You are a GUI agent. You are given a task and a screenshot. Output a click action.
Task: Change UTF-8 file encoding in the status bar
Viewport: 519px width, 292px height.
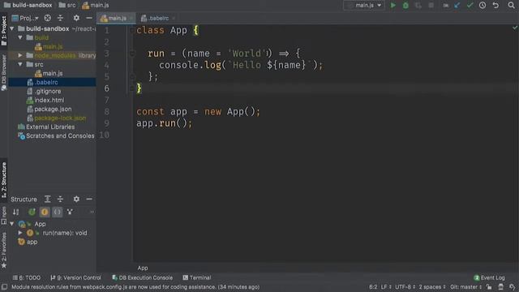[x=405, y=287]
